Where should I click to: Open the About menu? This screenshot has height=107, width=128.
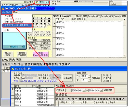(16, 13)
